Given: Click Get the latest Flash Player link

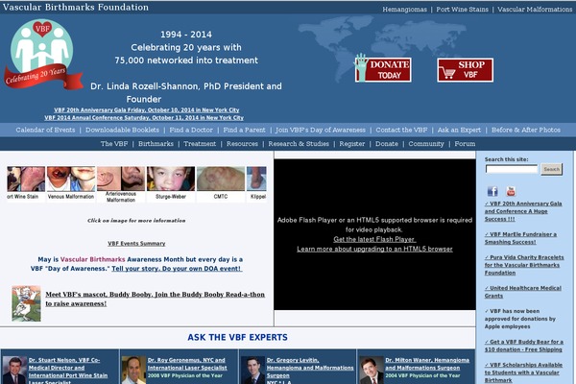Looking at the screenshot, I should (x=374, y=239).
